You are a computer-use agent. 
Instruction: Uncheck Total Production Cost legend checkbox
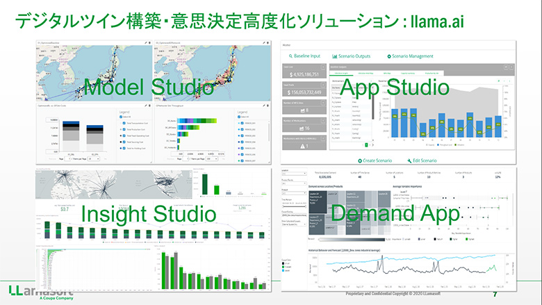coord(124,129)
